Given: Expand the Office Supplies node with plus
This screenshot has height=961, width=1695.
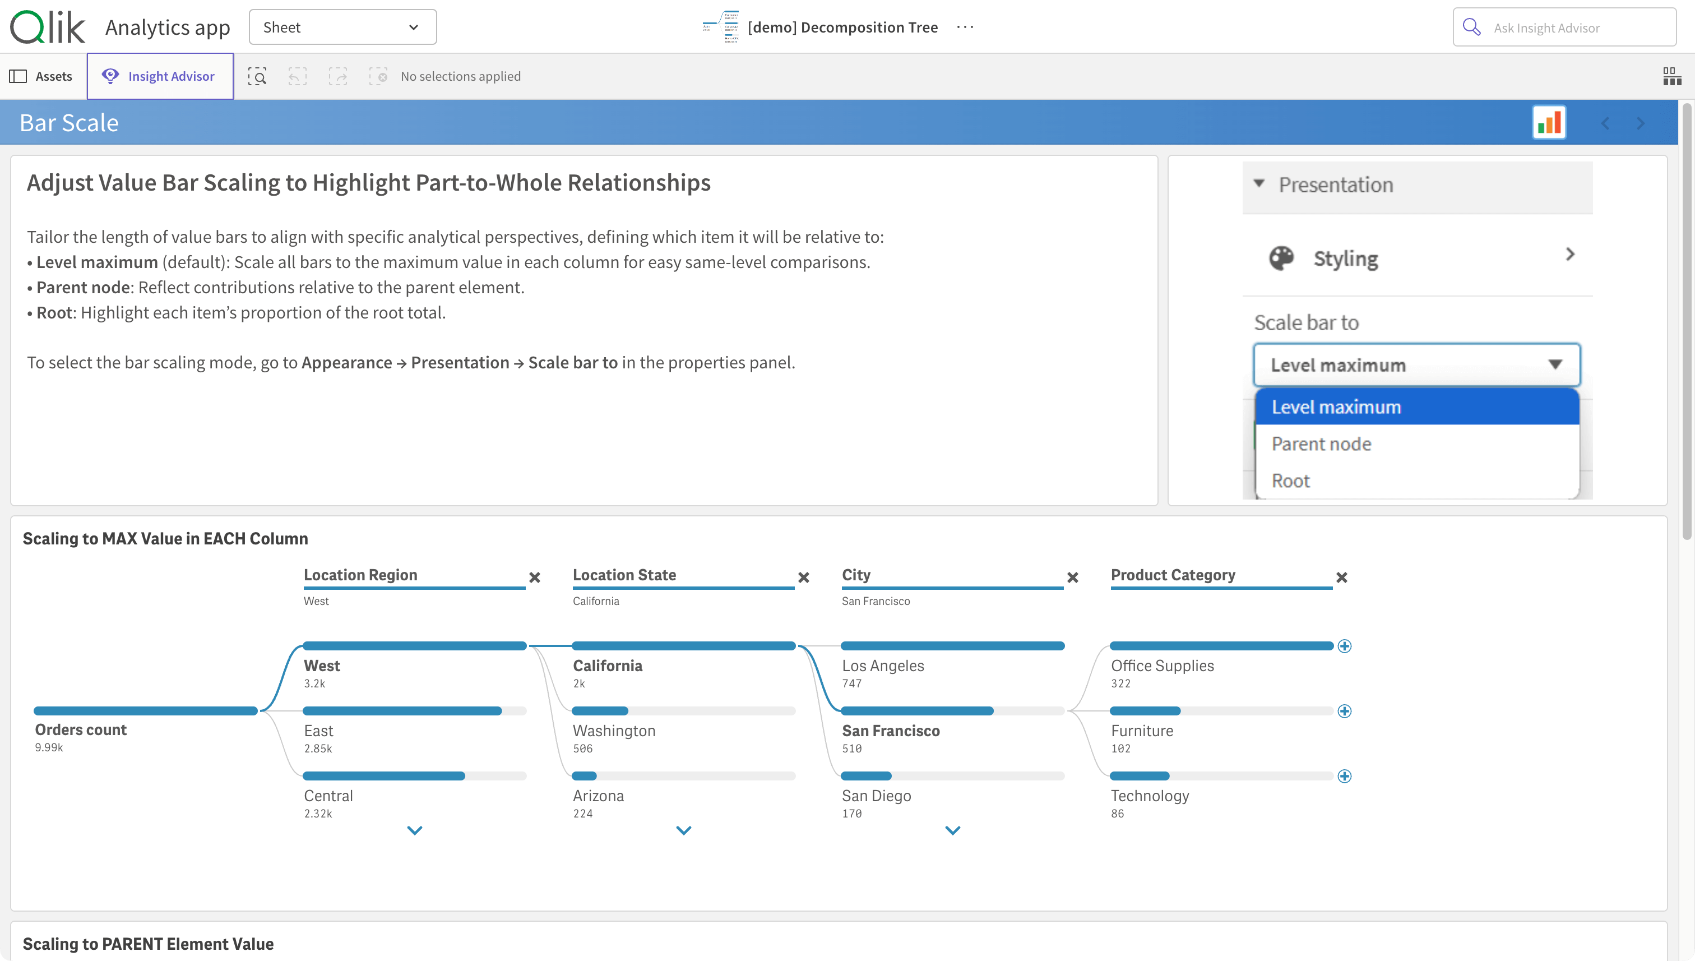Looking at the screenshot, I should (x=1344, y=646).
